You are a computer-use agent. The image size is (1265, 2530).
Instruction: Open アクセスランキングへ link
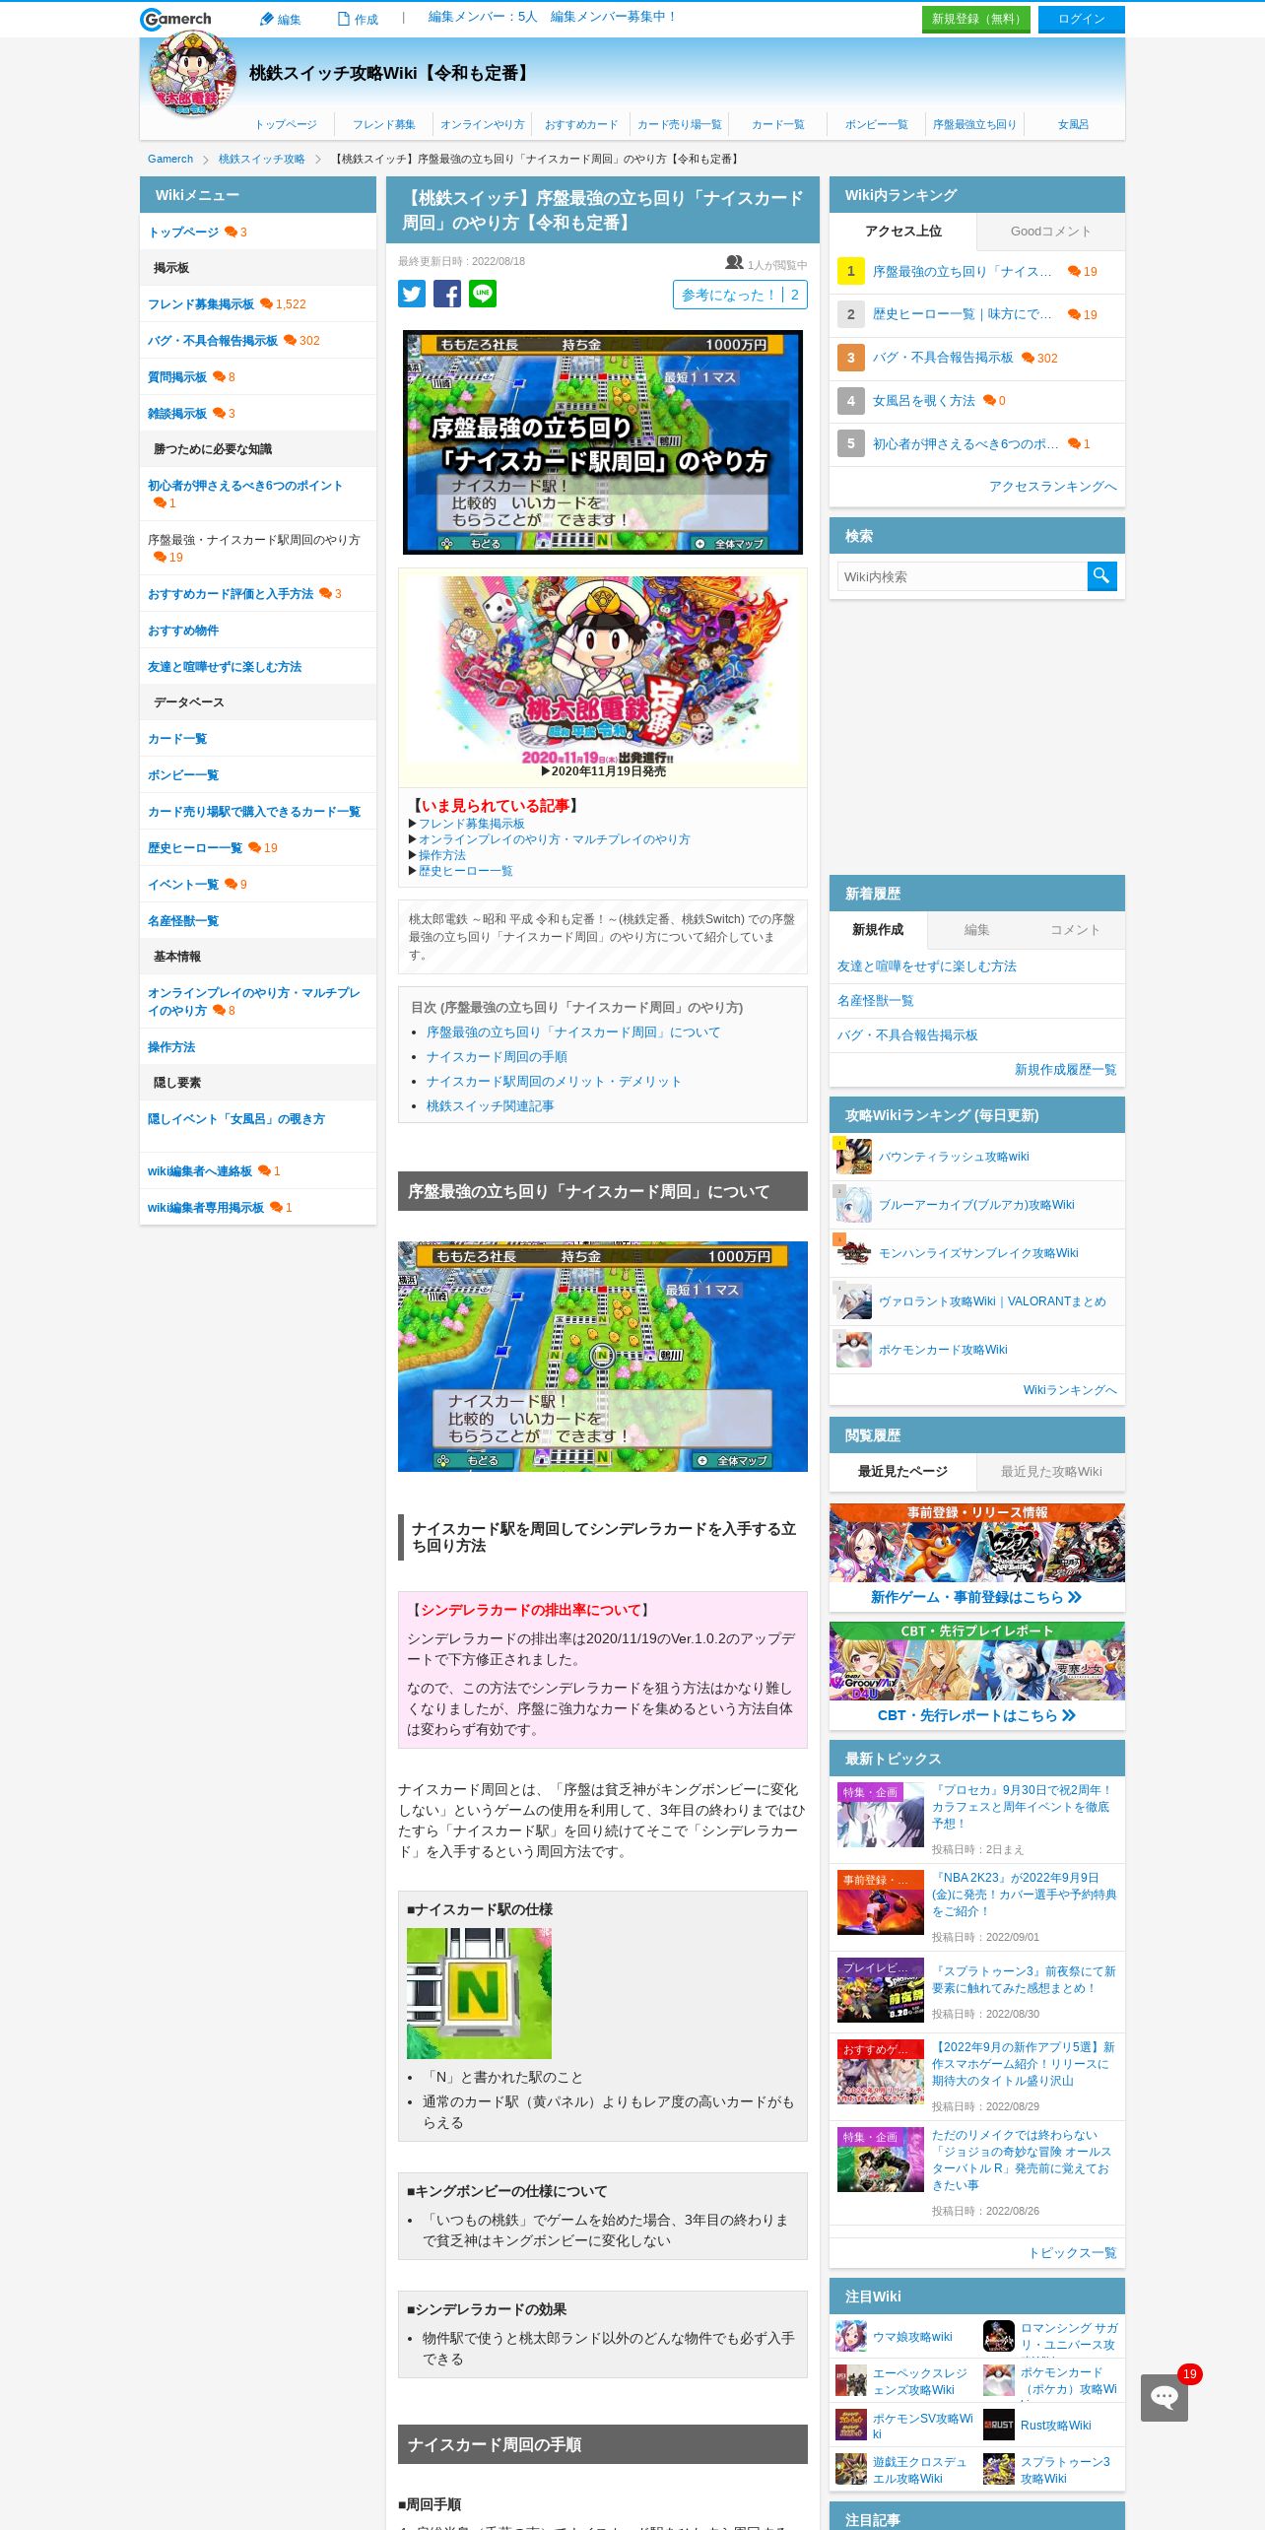[1053, 487]
